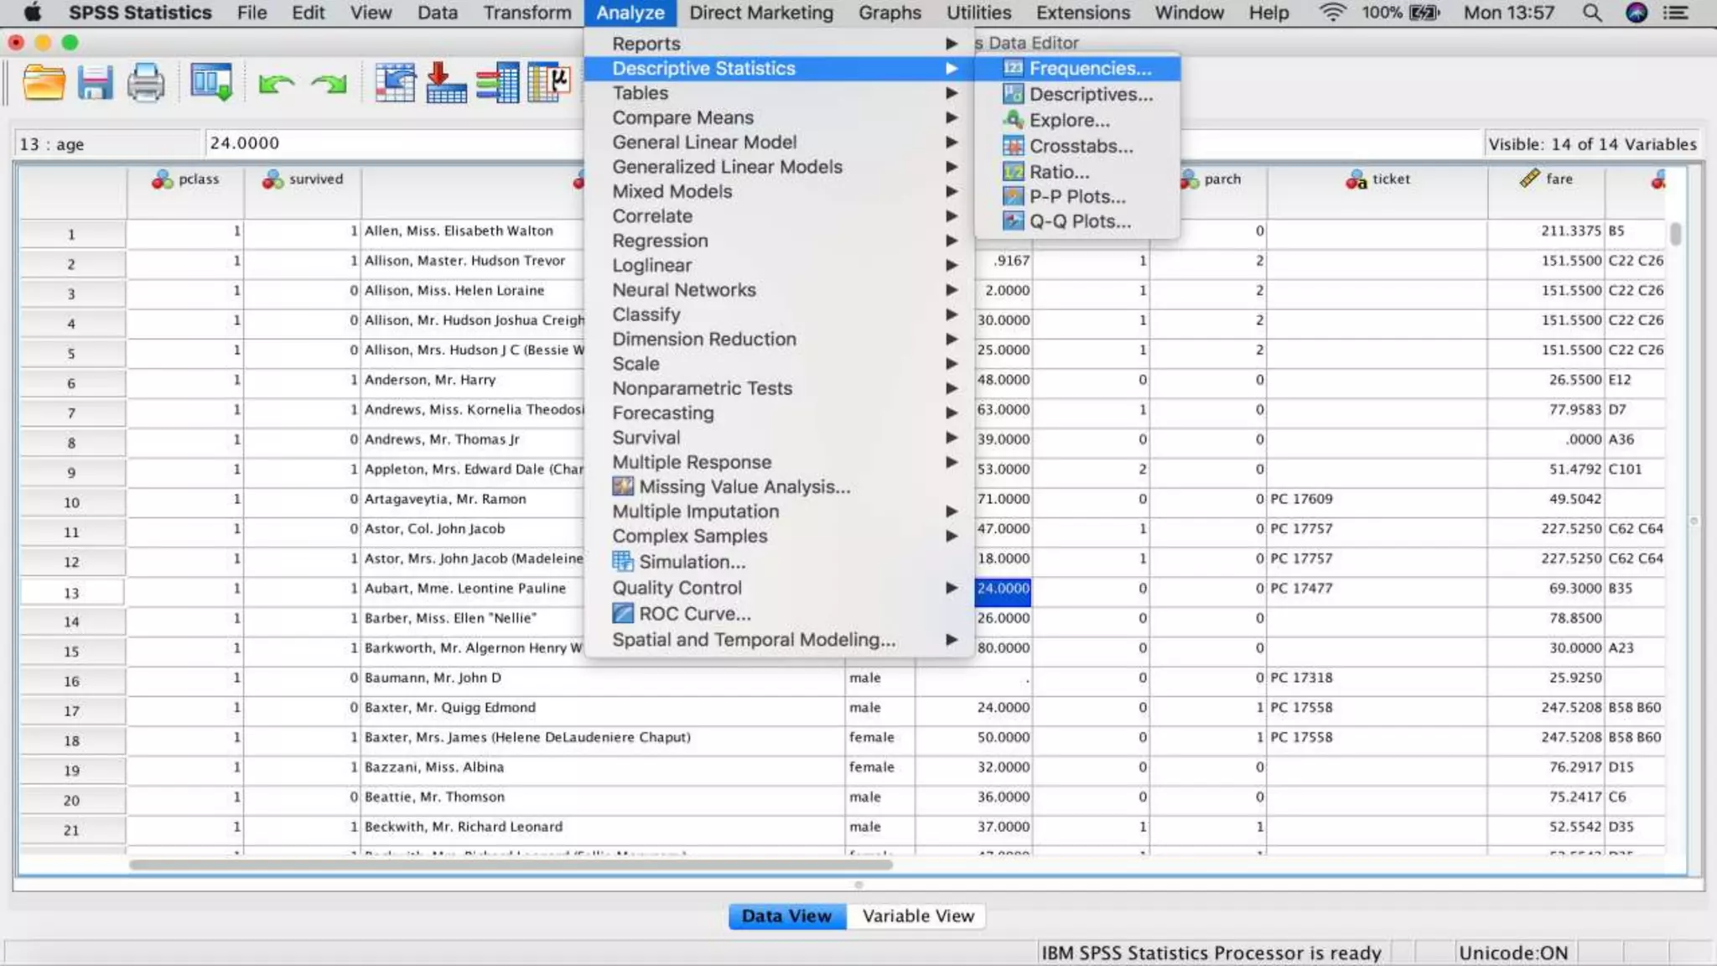Viewport: 1717px width, 966px height.
Task: Expand the Regression submenu
Action: [x=660, y=241]
